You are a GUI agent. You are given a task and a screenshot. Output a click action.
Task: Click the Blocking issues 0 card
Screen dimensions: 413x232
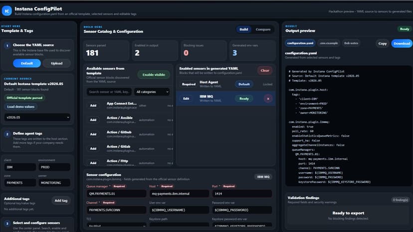pyautogui.click(x=204, y=51)
